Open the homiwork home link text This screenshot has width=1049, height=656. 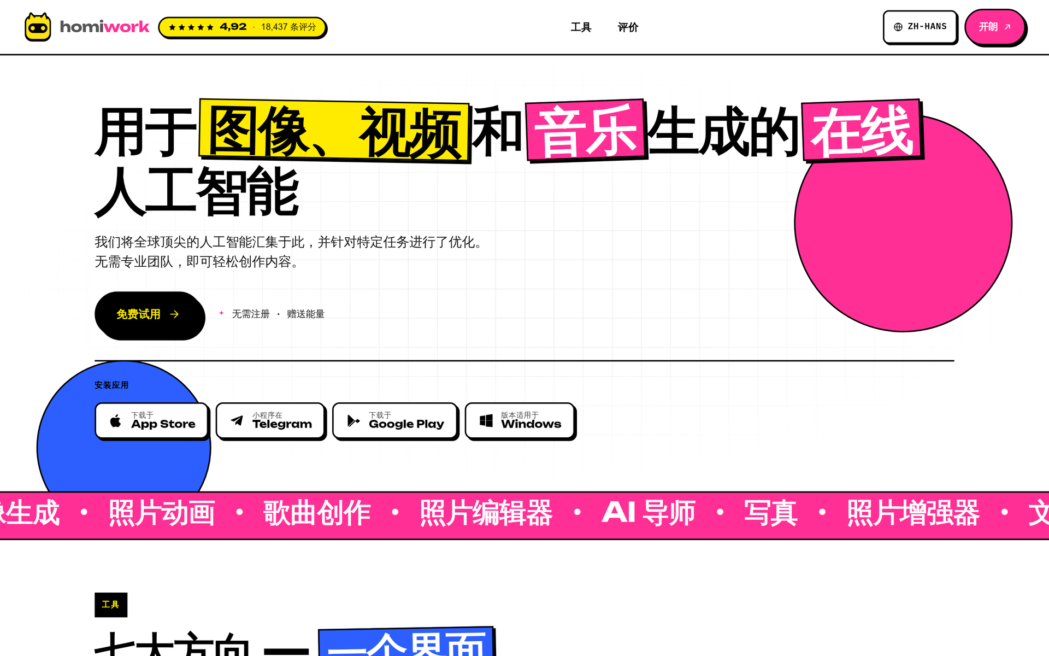(104, 27)
